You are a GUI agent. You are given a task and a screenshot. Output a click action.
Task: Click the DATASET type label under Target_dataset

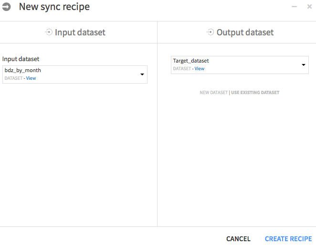pos(182,69)
